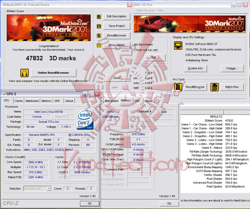Viewport: 250px width, 209px height.
Task: Click the Point Sprites result row
Action: (225, 186)
